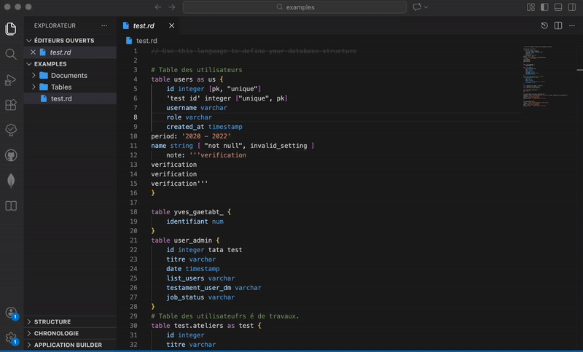
Task: Click the Accounts icon in activity bar
Action: (x=11, y=313)
